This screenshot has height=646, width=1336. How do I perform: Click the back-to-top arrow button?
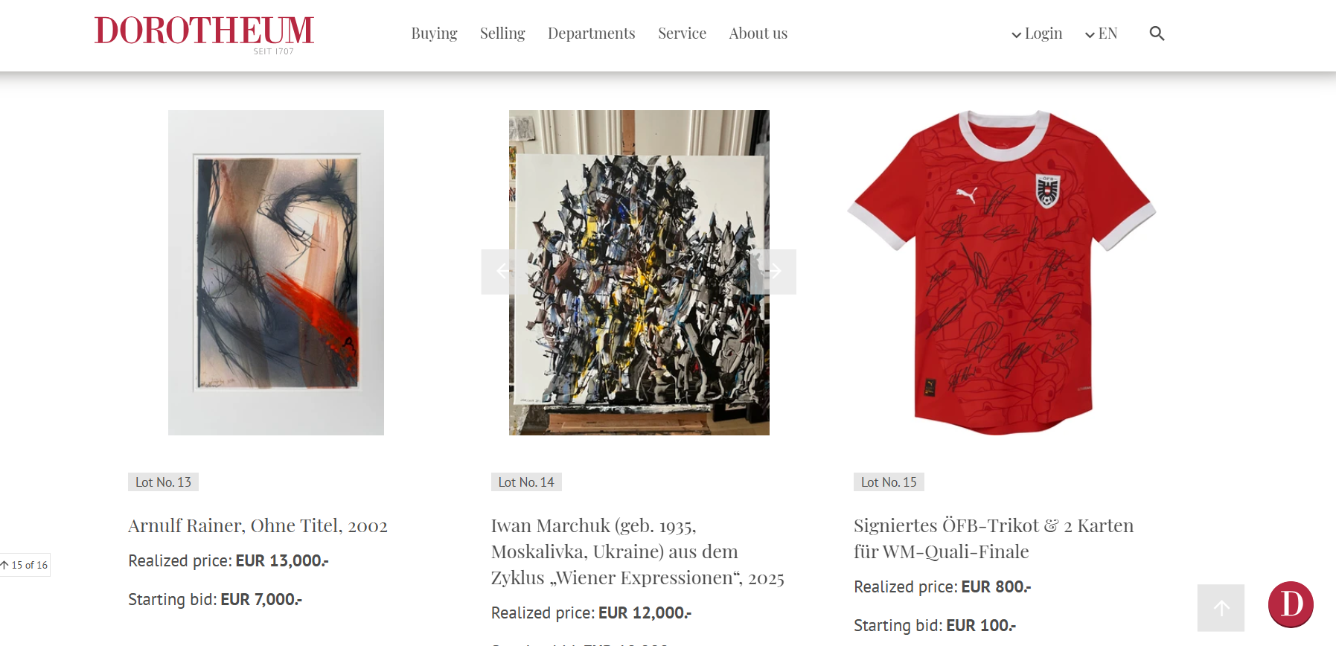click(x=1221, y=608)
